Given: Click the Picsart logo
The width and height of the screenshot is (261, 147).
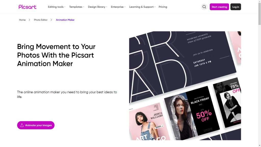Looking at the screenshot, I should click(x=28, y=7).
